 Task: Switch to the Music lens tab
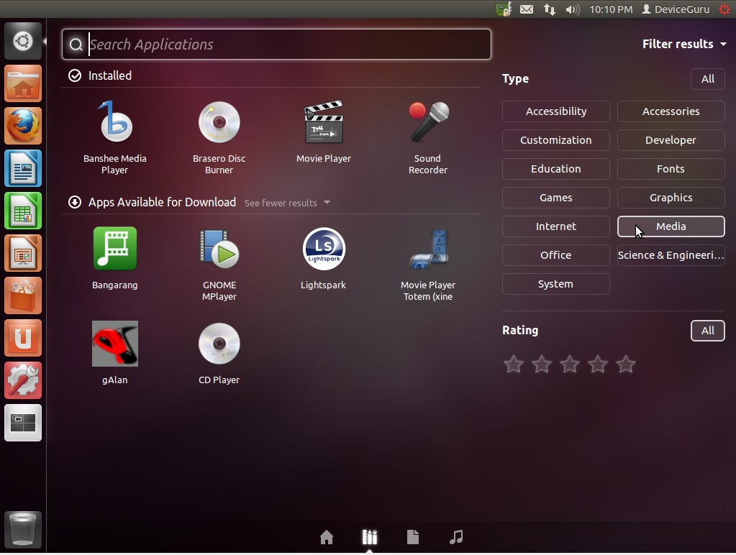pos(456,537)
